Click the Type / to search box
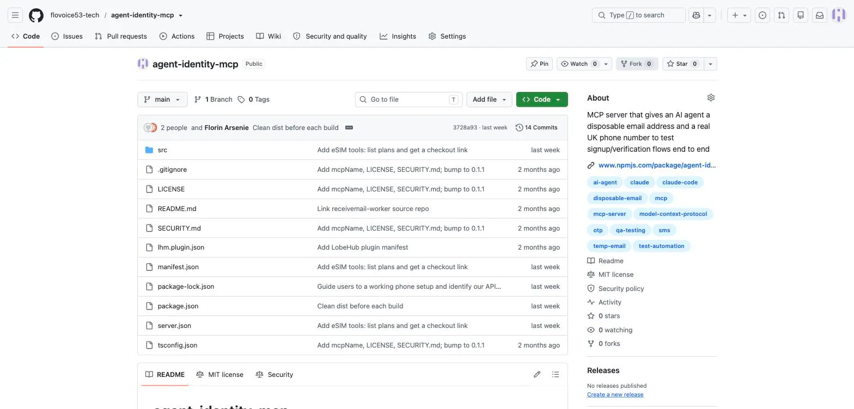This screenshot has height=409, width=854. [x=638, y=15]
